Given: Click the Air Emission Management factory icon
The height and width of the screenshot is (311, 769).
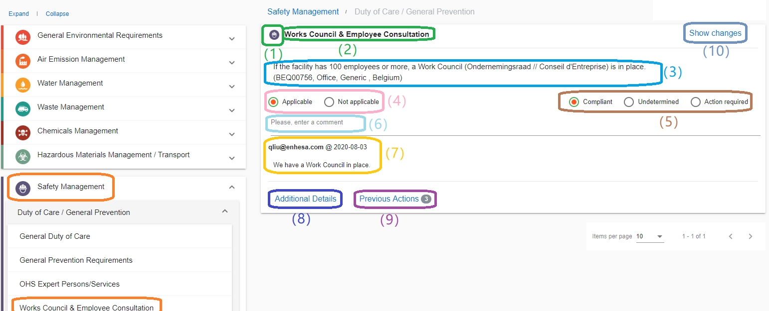Looking at the screenshot, I should point(22,61).
